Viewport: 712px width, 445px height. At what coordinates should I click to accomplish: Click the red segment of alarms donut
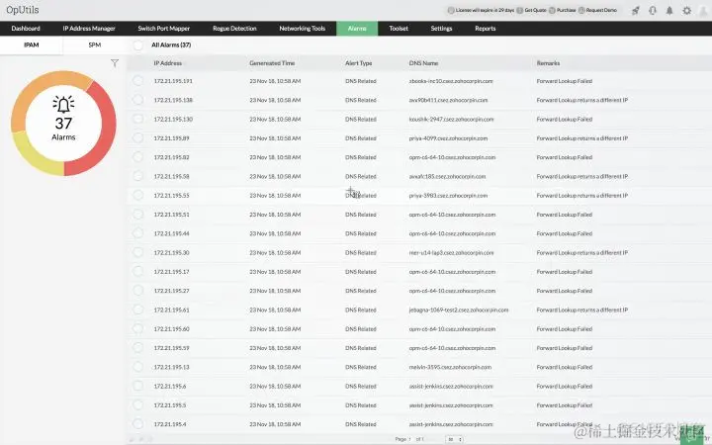[107, 132]
